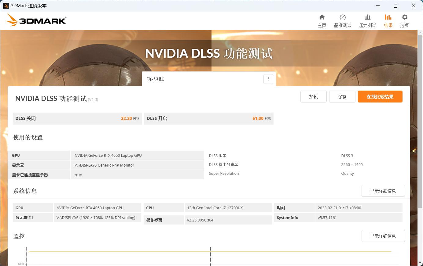Viewport: 423px width, 266px height.
Task: Expand 系统信息 details with 显示详细信息
Action: click(383, 191)
